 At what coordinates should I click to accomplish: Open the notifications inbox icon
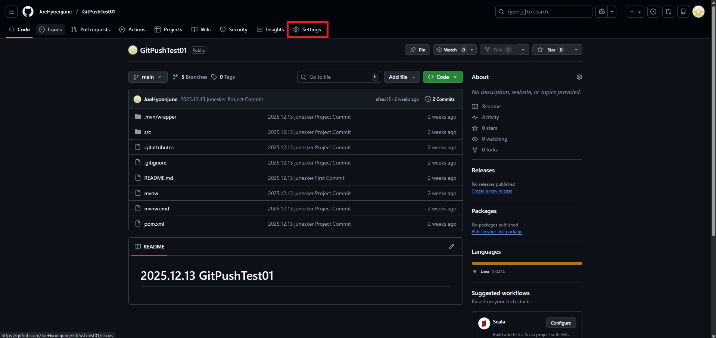pyautogui.click(x=683, y=12)
